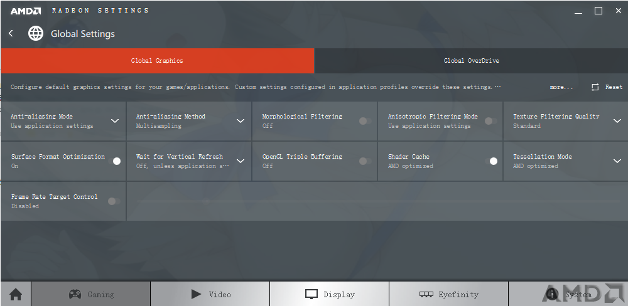Close the Radeon Settings window
Viewport: 628px width, 306px height.
click(x=619, y=11)
